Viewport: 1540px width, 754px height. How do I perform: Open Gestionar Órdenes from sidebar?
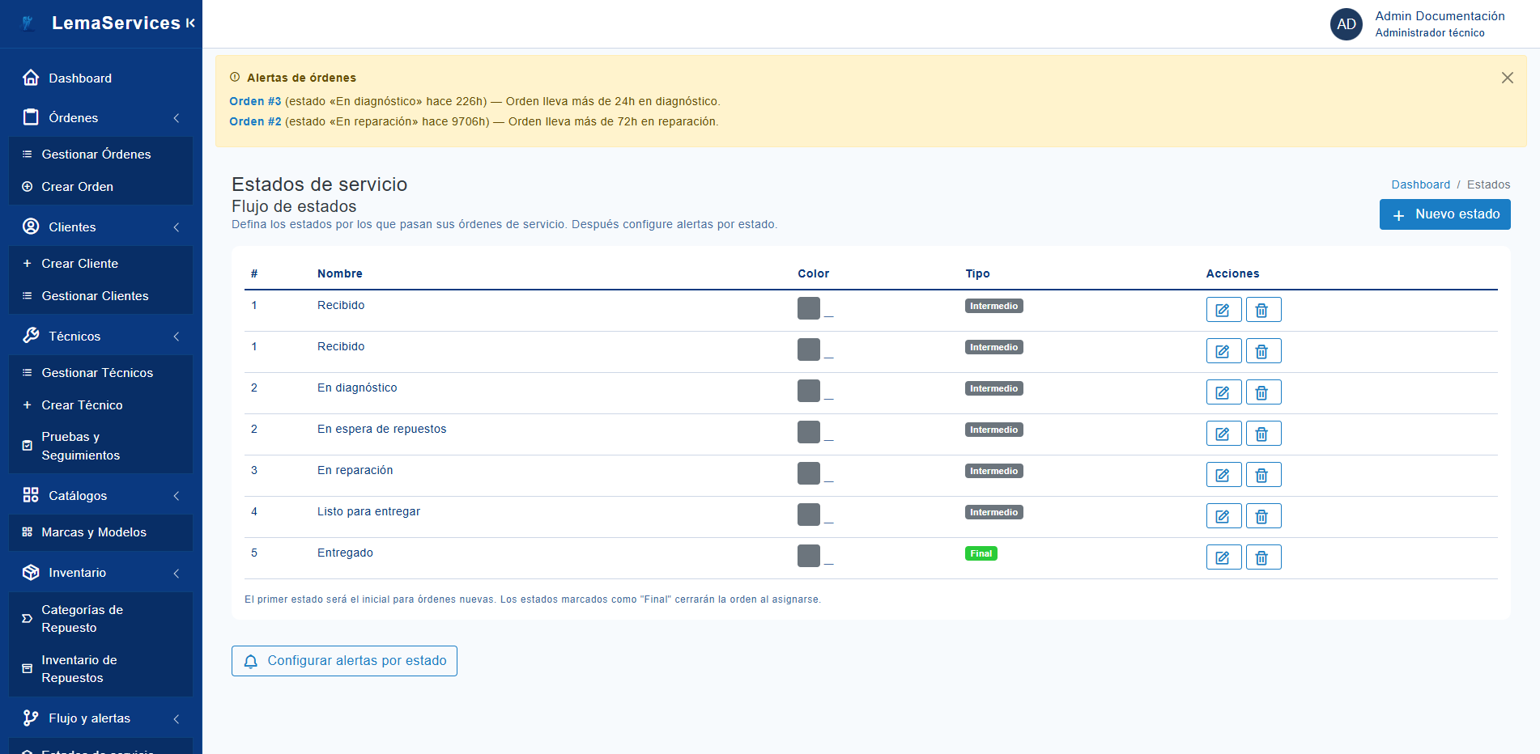(96, 155)
